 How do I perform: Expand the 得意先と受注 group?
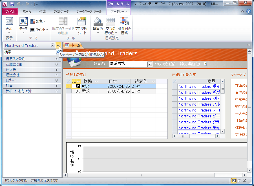[x=32, y=59]
